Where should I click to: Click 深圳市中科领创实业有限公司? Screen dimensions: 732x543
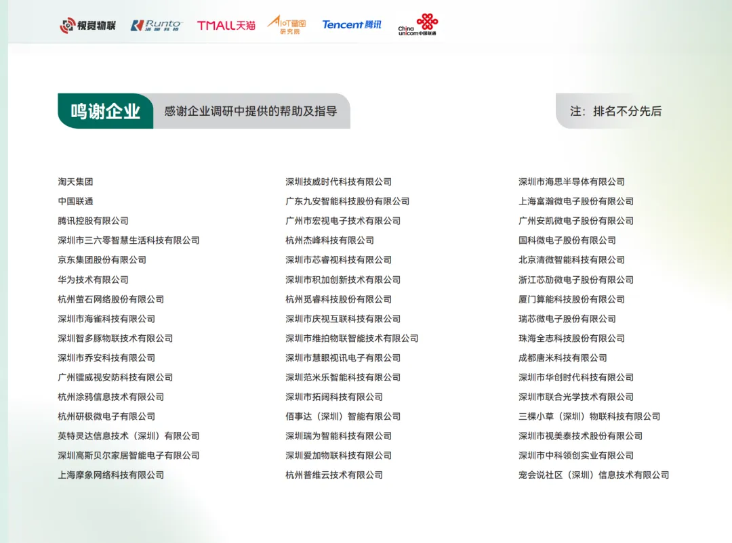pyautogui.click(x=576, y=456)
